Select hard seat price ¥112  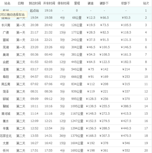point(91,84)
